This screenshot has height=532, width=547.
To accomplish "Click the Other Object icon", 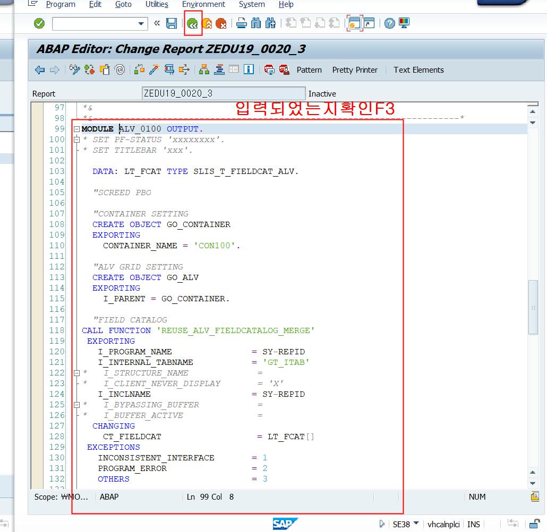I will pos(105,70).
